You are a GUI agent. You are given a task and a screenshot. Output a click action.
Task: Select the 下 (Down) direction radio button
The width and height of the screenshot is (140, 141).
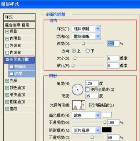(x=88, y=51)
